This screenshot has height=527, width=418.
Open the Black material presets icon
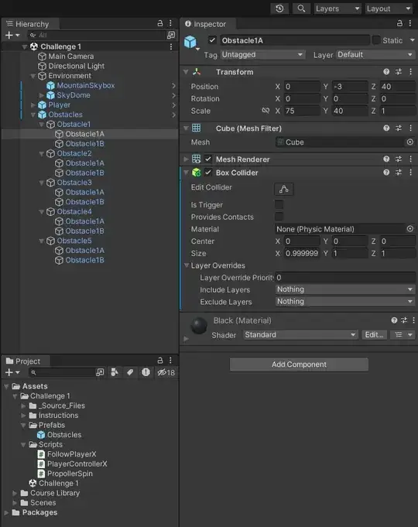coord(404,320)
